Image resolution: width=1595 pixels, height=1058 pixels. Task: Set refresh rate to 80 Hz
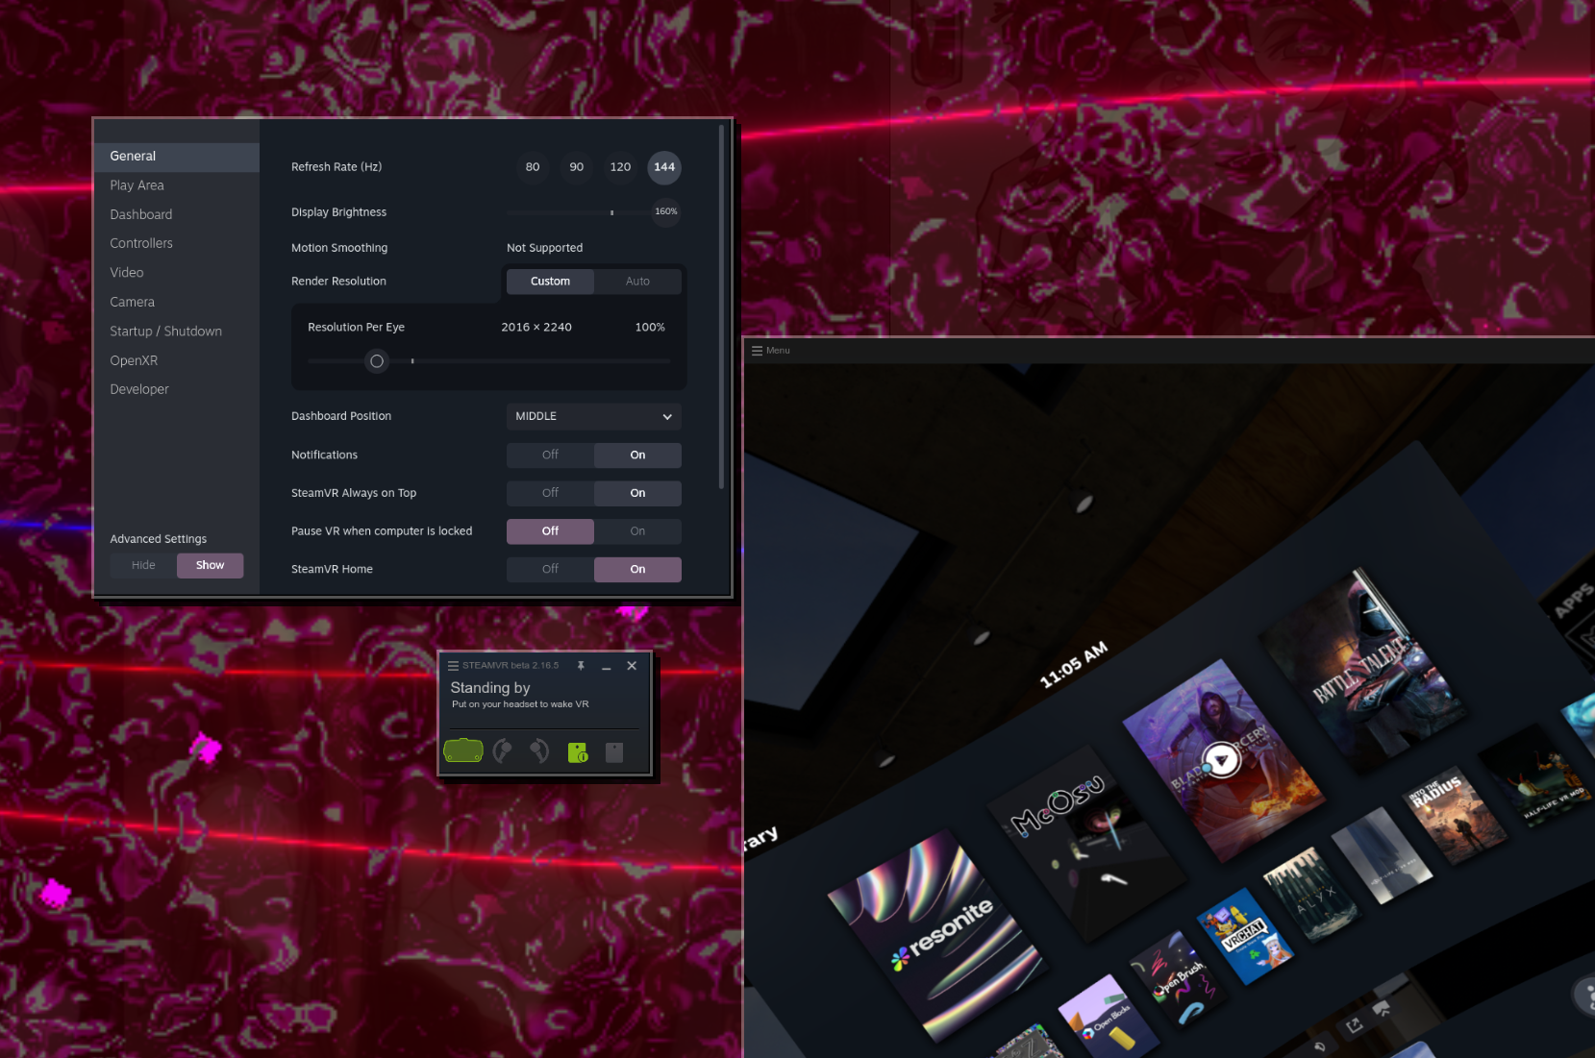click(x=533, y=167)
